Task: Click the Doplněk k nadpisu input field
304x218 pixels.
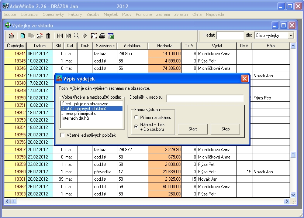Action: [205, 98]
